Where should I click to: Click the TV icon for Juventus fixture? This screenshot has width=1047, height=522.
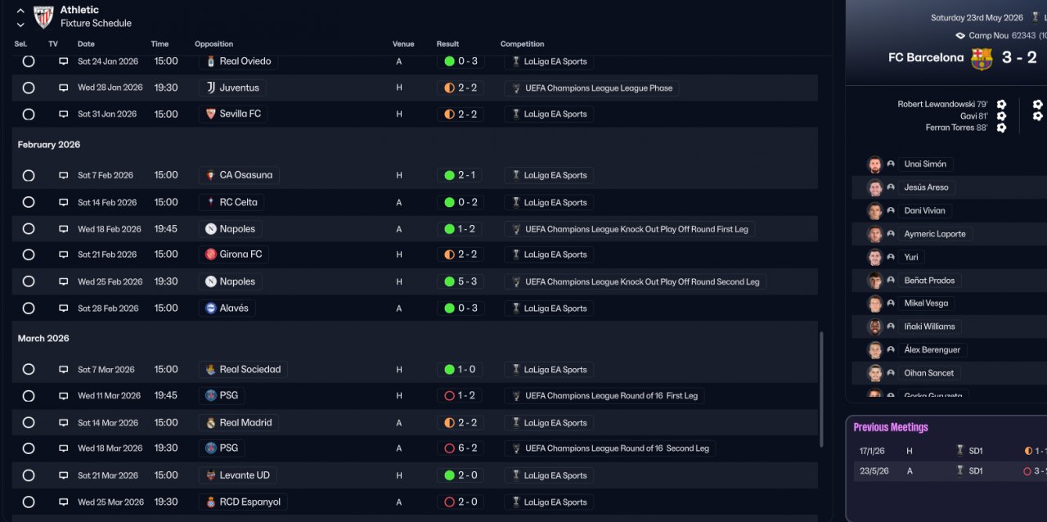[x=63, y=88]
